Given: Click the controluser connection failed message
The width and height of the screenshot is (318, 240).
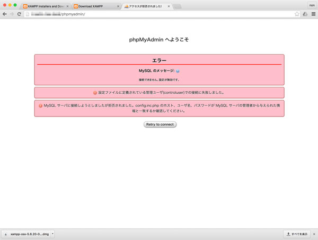Looking at the screenshot, I should coord(162,93).
